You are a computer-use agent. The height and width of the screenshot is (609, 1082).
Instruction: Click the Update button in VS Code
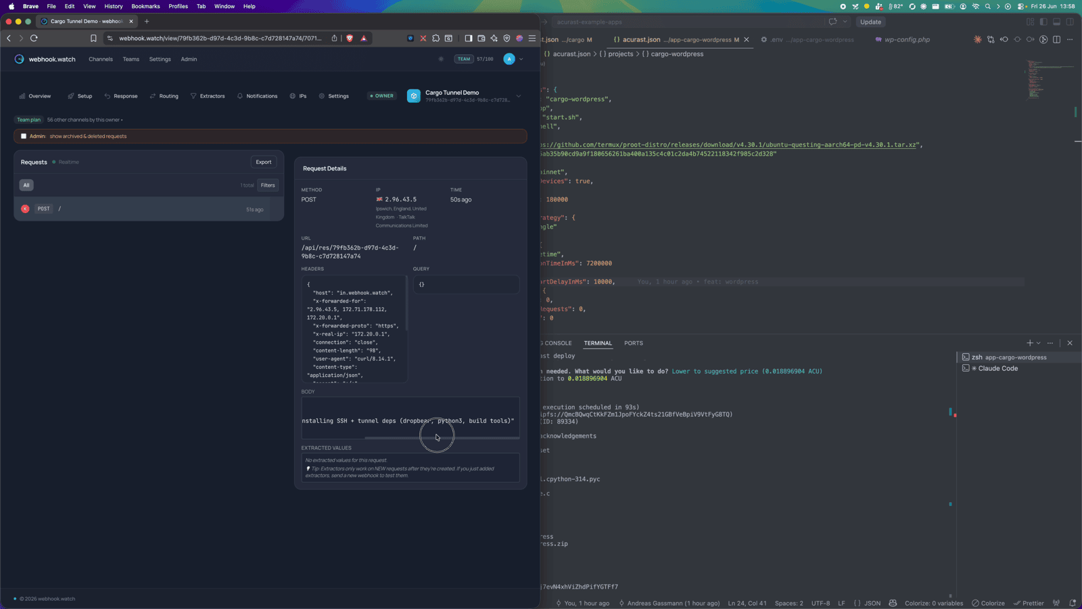[x=870, y=22]
